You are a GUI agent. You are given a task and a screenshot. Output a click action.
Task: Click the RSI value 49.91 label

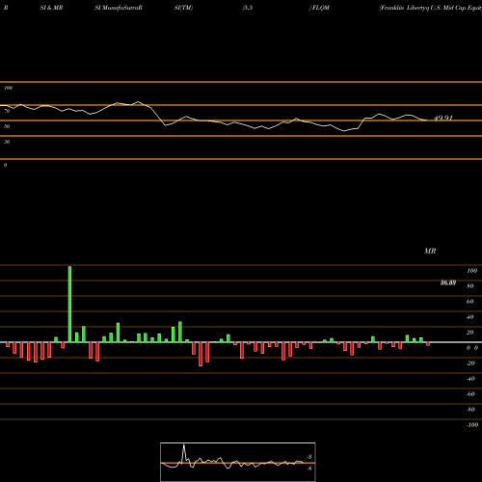tap(443, 118)
